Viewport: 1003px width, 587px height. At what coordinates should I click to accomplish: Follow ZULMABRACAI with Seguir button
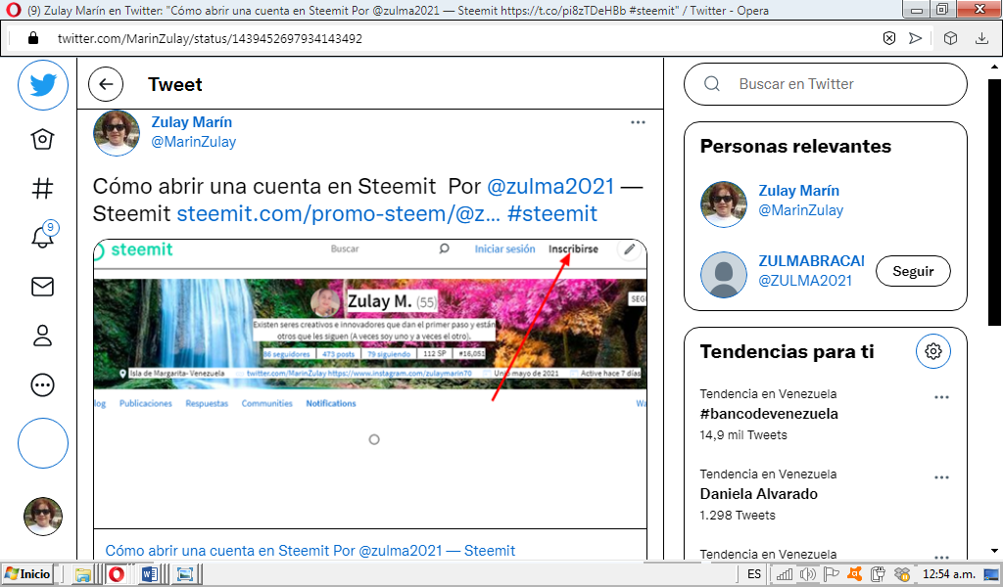[913, 271]
